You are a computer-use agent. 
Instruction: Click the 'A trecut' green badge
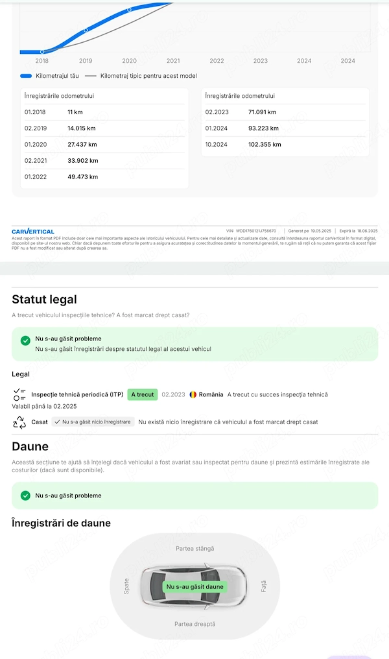tap(143, 394)
